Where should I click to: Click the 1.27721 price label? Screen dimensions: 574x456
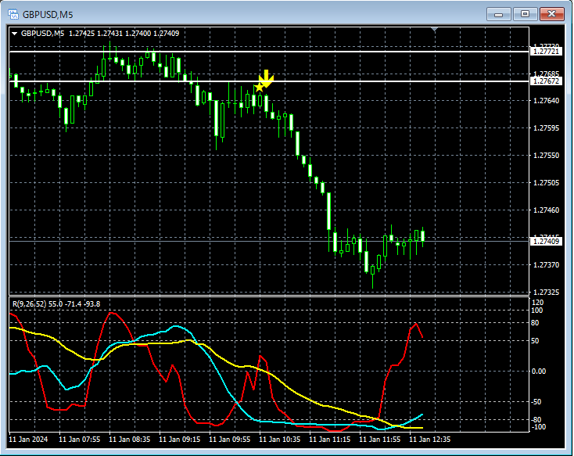coord(546,52)
